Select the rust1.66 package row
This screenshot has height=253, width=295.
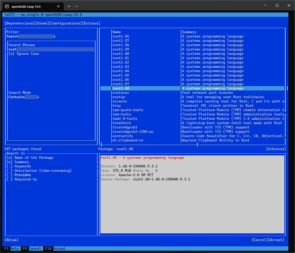192,79
